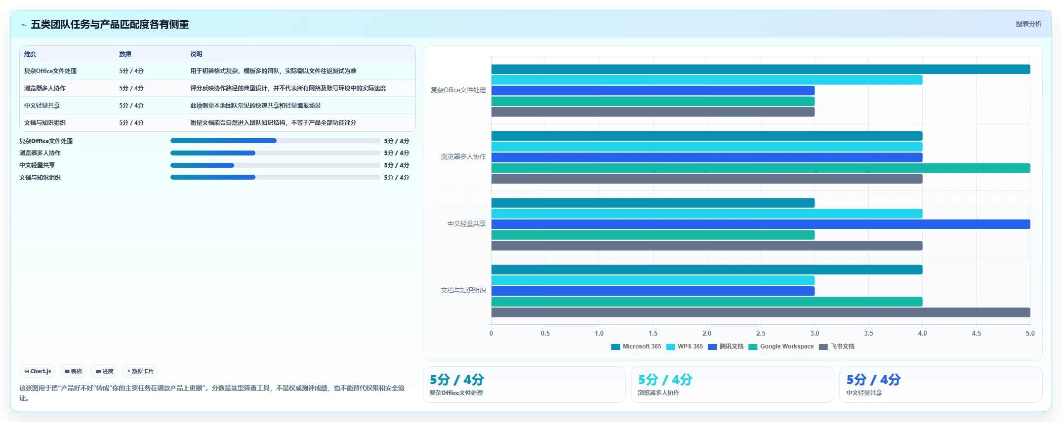Click the 中文轻量共享 progress bar
1062x422 pixels.
pyautogui.click(x=275, y=165)
